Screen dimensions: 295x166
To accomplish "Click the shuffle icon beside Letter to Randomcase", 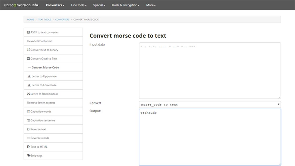I will 28,94.
